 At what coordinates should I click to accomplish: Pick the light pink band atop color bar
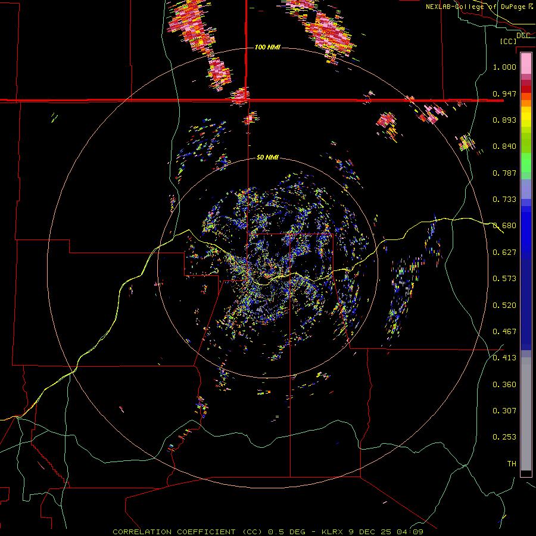click(526, 63)
